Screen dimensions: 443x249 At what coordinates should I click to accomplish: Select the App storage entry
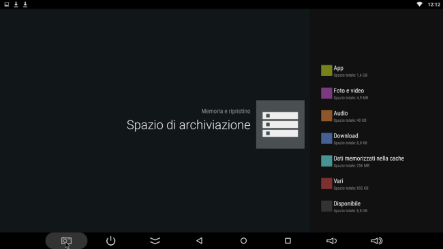pos(376,71)
